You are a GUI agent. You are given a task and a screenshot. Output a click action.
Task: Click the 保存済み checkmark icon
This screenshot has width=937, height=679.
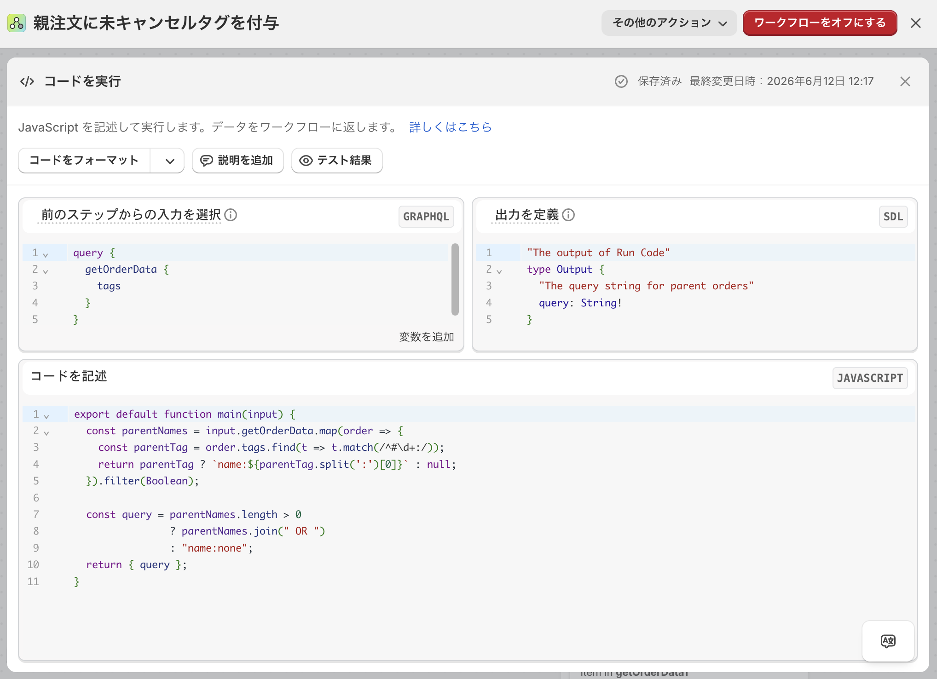[621, 81]
